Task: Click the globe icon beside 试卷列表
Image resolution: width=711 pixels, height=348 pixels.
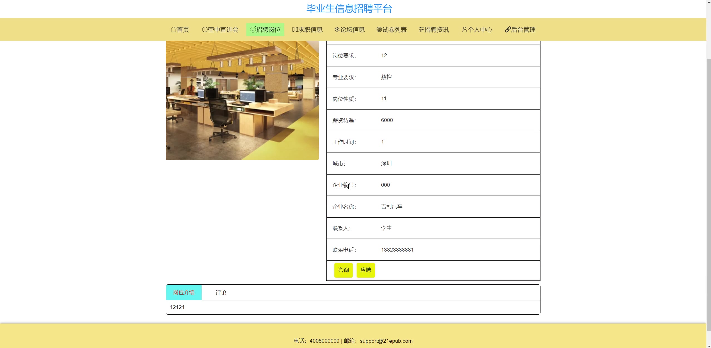Action: pyautogui.click(x=379, y=29)
